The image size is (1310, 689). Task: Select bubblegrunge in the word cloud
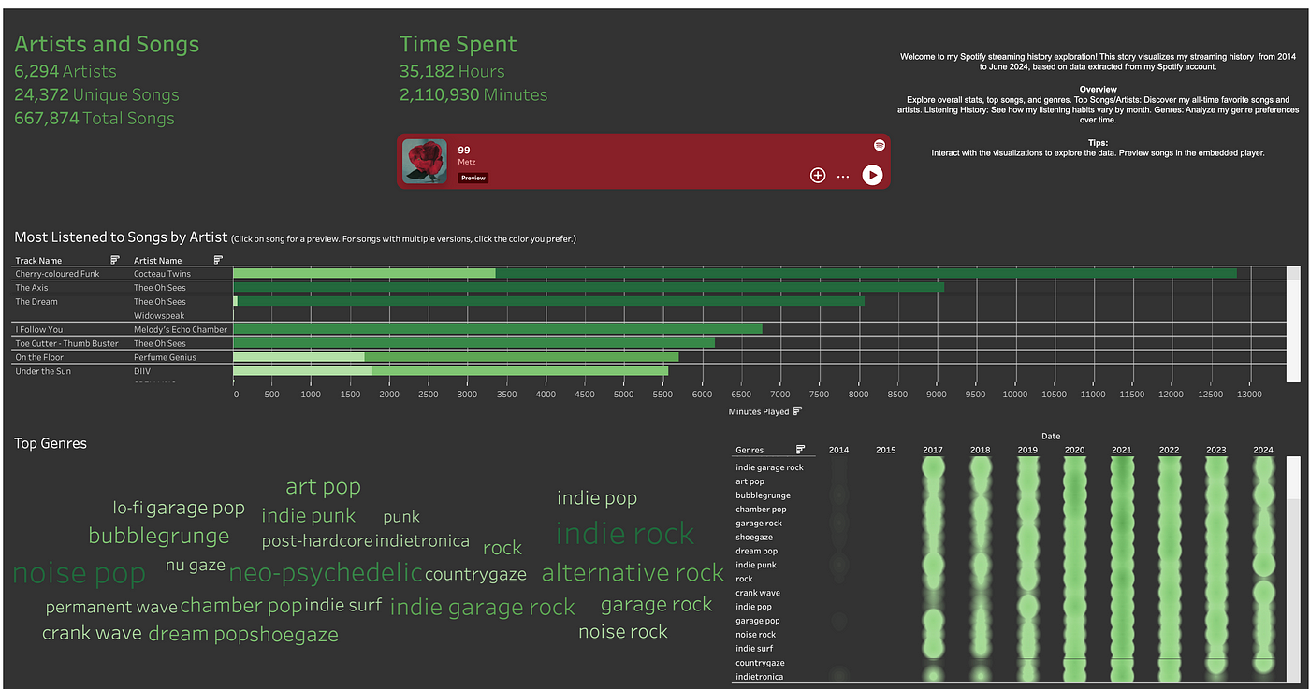tap(159, 537)
